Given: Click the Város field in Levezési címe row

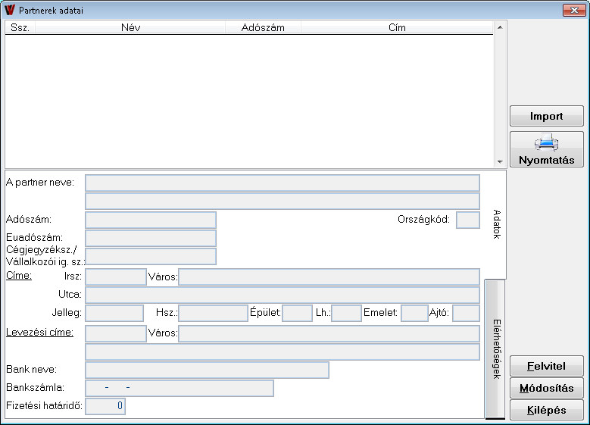Looking at the screenshot, I should [x=329, y=333].
